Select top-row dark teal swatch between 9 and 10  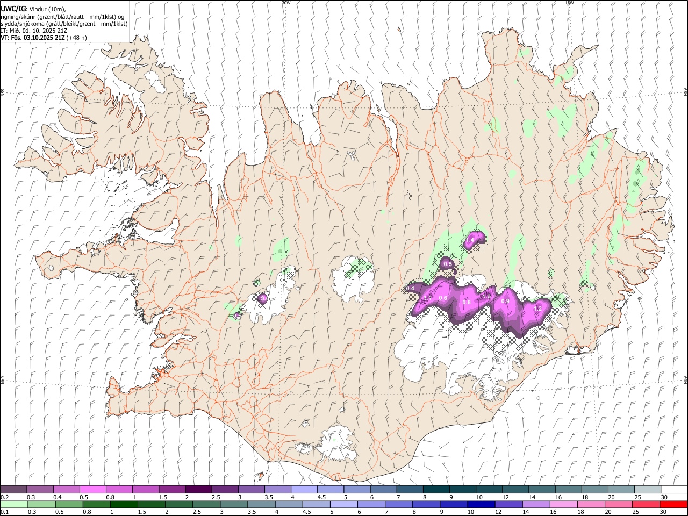463,489
